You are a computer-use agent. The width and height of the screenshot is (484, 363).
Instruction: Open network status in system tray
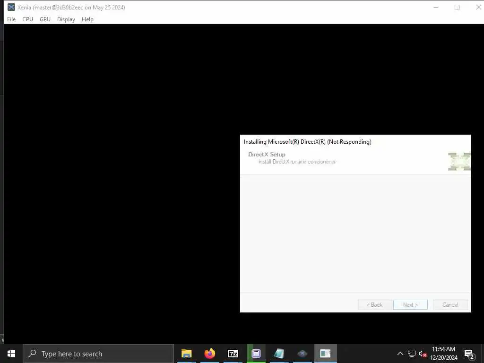click(x=412, y=354)
